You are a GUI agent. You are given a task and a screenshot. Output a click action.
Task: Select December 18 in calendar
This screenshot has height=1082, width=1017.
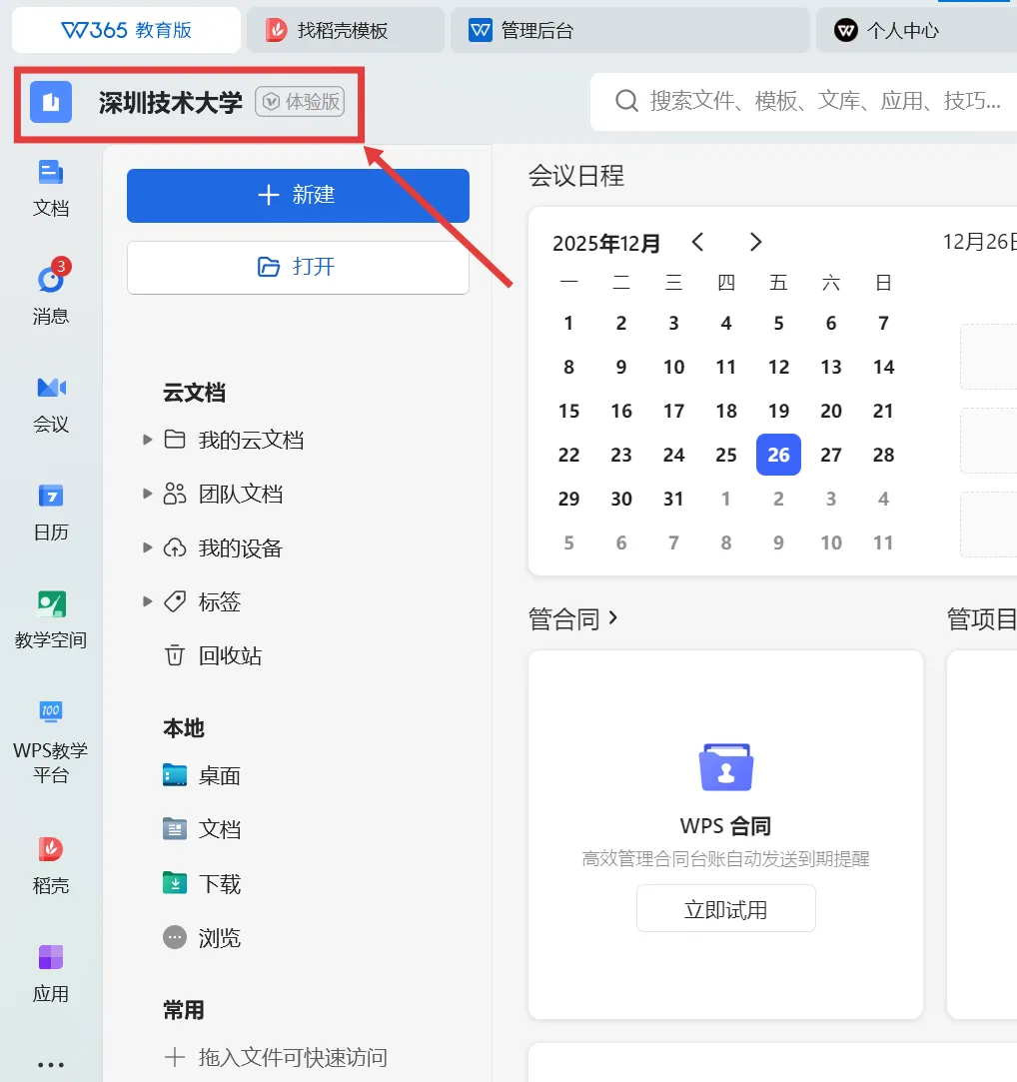tap(726, 411)
